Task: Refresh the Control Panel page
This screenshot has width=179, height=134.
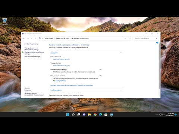Action: tap(130, 38)
